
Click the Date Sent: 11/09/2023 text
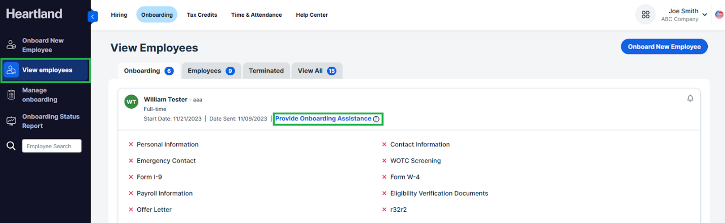(x=238, y=119)
